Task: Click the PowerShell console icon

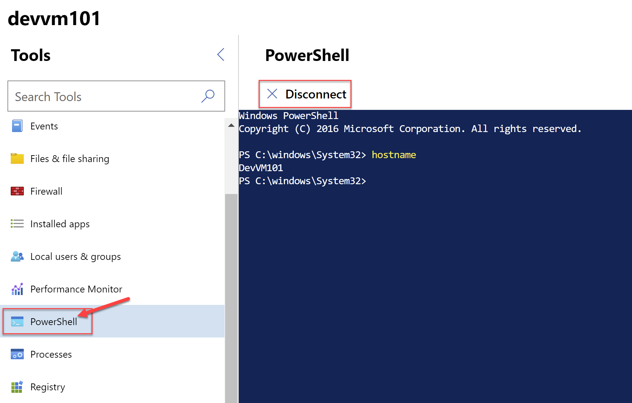Action: click(x=17, y=321)
